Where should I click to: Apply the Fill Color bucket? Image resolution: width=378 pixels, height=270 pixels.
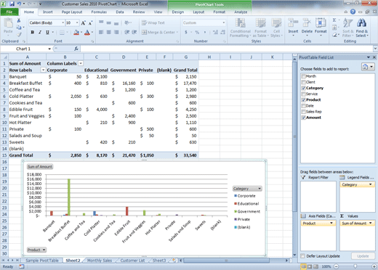pyautogui.click(x=76, y=32)
